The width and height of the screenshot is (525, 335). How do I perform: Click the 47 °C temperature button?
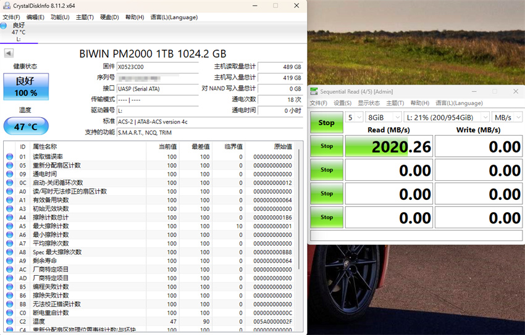pyautogui.click(x=26, y=126)
